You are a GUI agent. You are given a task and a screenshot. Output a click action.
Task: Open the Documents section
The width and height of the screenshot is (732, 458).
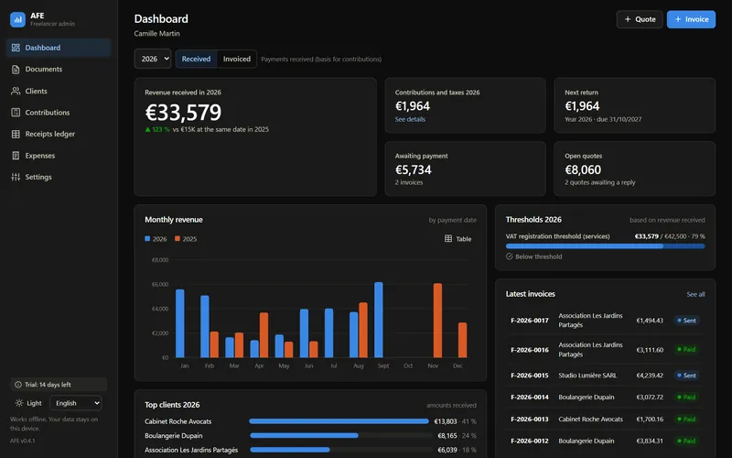point(59,70)
